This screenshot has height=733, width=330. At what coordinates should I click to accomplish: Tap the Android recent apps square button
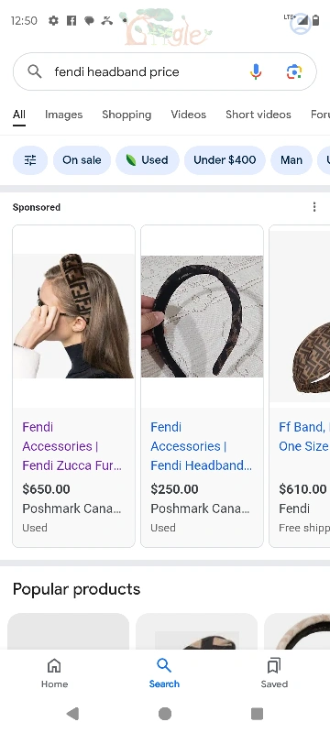[x=257, y=714]
